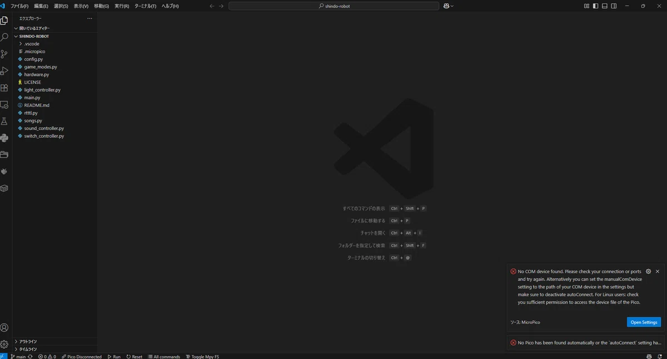Click the shindo-robot command center search box

pyautogui.click(x=333, y=6)
